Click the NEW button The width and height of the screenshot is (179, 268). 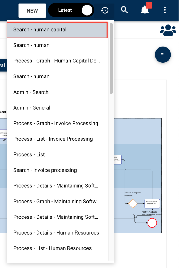[32, 11]
